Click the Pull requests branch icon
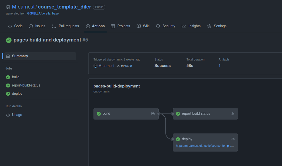Viewport: 282px width, 166px height. coord(54,26)
